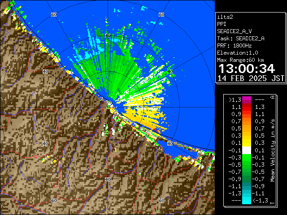This screenshot has width=287, height=215.
Task: Click the timestamp "13:00:34"
Action: click(x=247, y=69)
